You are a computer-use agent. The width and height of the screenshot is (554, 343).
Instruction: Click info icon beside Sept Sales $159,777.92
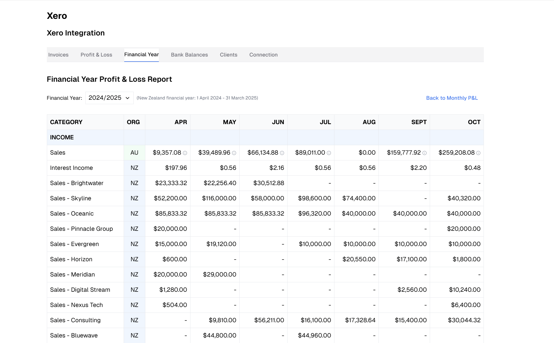[425, 153]
